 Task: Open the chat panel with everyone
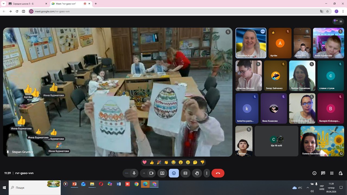[323, 173]
